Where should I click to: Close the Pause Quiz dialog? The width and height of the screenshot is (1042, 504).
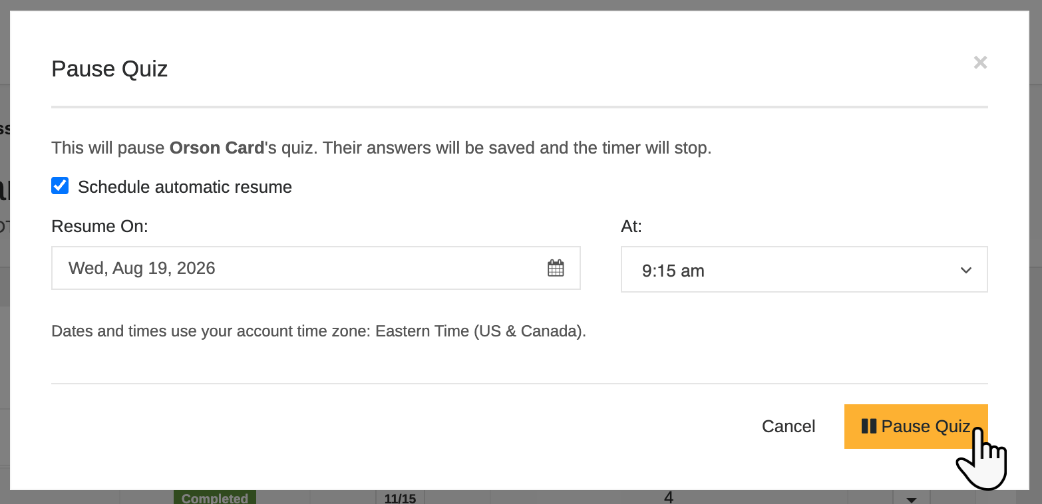coord(980,63)
